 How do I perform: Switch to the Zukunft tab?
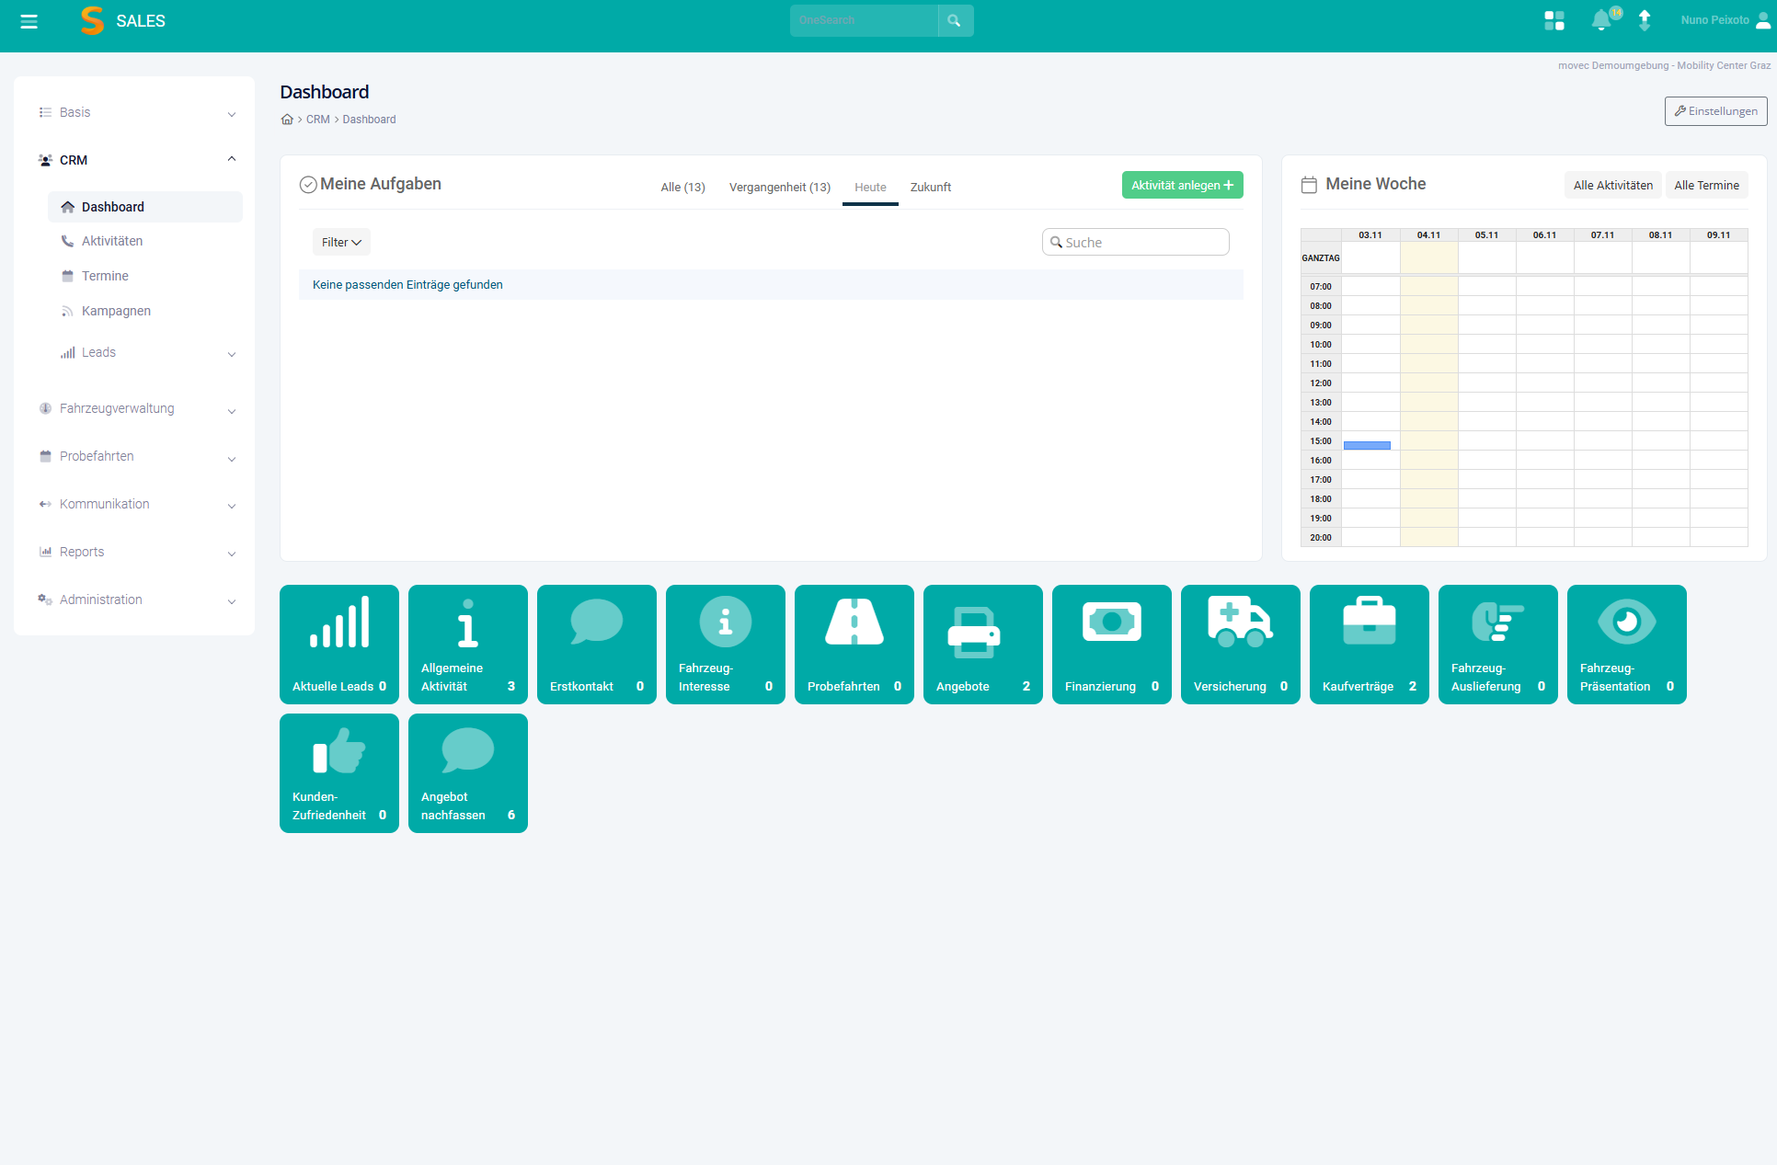pos(930,187)
